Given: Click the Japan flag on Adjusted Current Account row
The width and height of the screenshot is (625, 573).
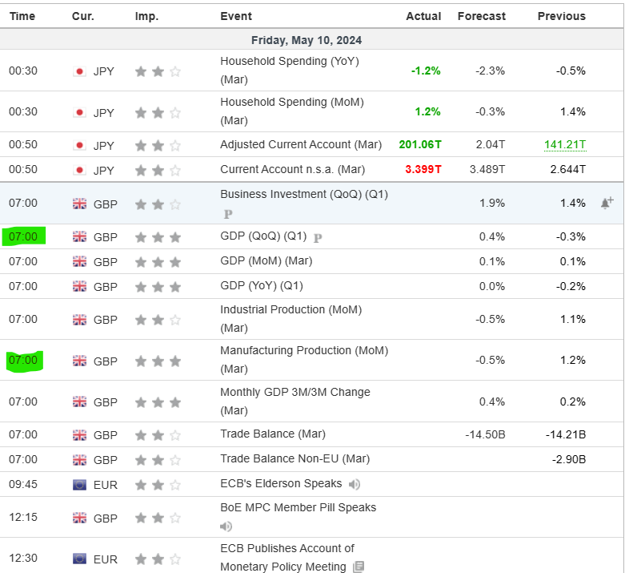Looking at the screenshot, I should point(79,145).
